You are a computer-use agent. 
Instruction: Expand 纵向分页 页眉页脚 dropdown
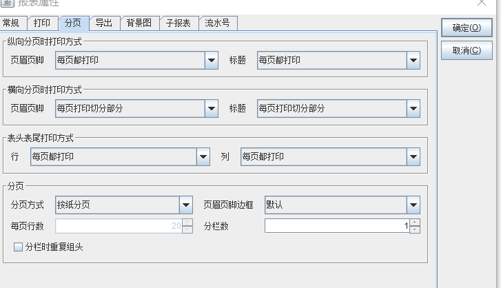[212, 61]
